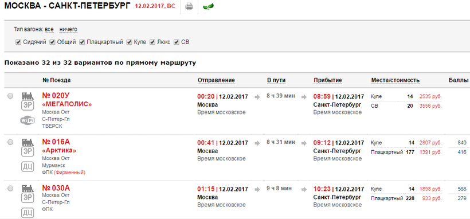Click the train icon beside № 020У
Screen dimensions: 470x219
(x=28, y=96)
